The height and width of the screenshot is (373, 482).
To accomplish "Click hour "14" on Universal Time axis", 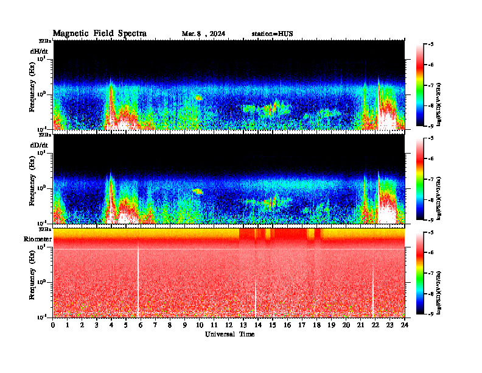I will (x=258, y=325).
